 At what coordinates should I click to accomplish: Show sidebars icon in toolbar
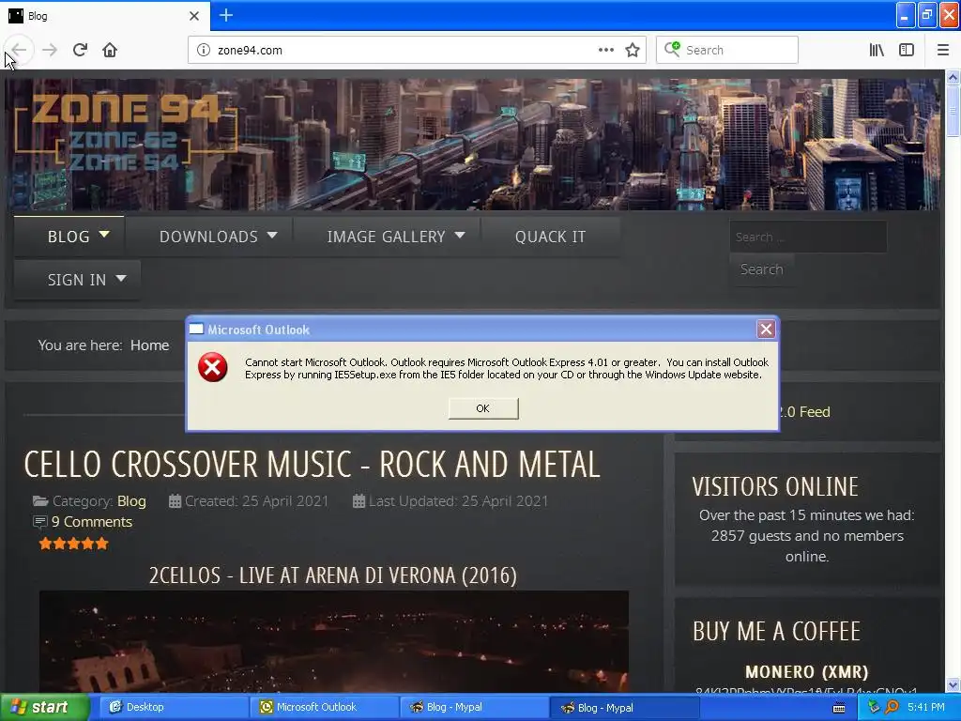pyautogui.click(x=907, y=51)
